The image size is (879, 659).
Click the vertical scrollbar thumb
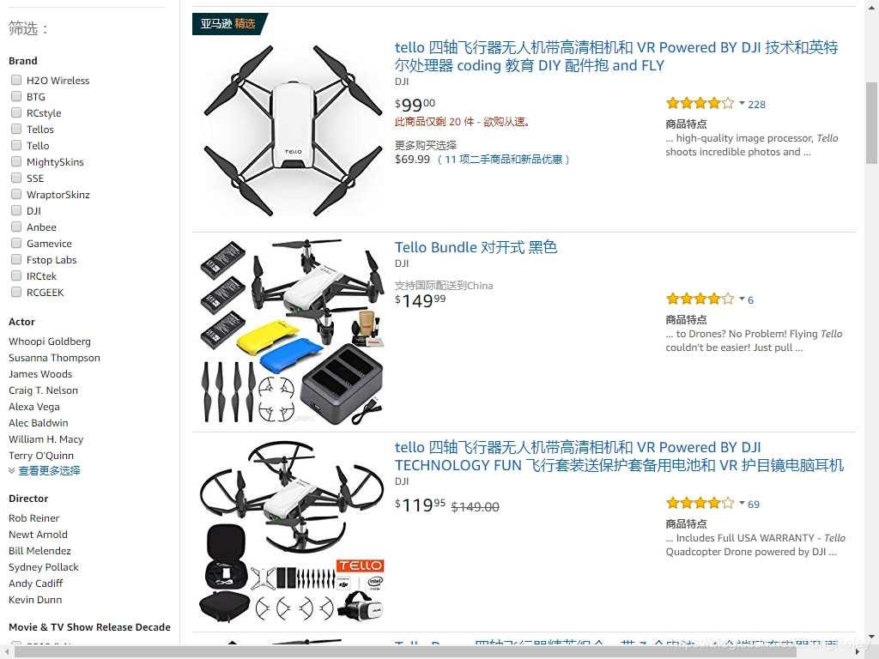pos(871,123)
